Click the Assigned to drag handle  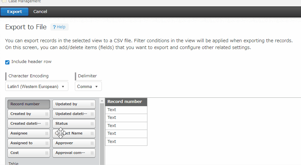(47, 143)
